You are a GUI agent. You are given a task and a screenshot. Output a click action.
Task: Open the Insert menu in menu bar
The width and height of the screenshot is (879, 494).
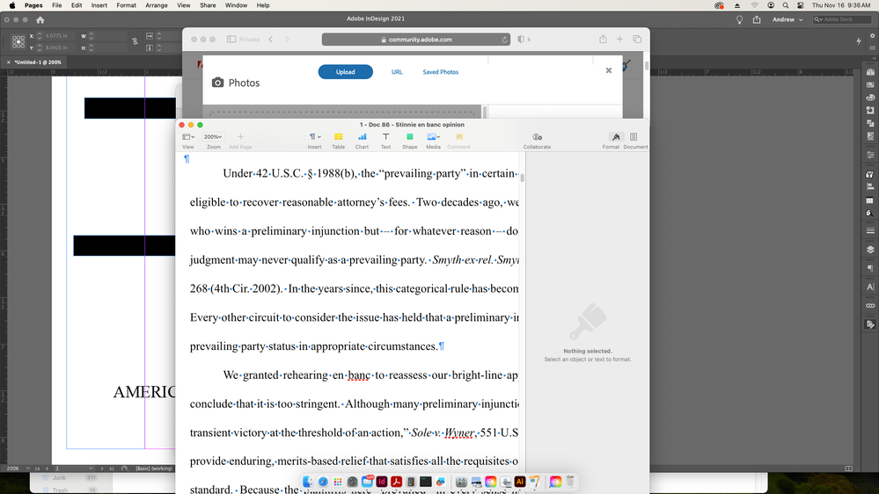click(99, 5)
